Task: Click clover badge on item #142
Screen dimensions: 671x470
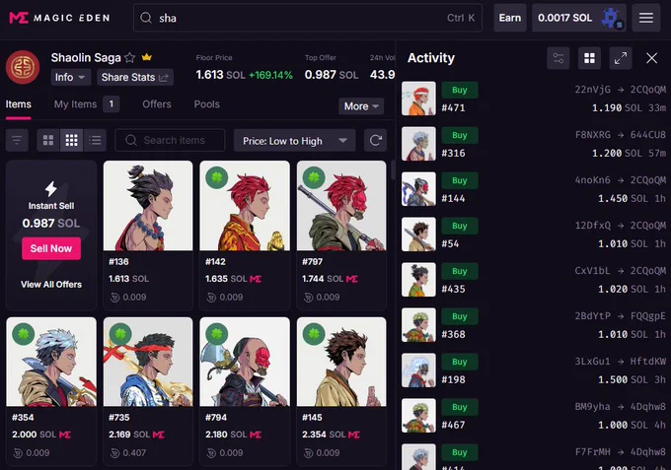Action: pyautogui.click(x=216, y=177)
